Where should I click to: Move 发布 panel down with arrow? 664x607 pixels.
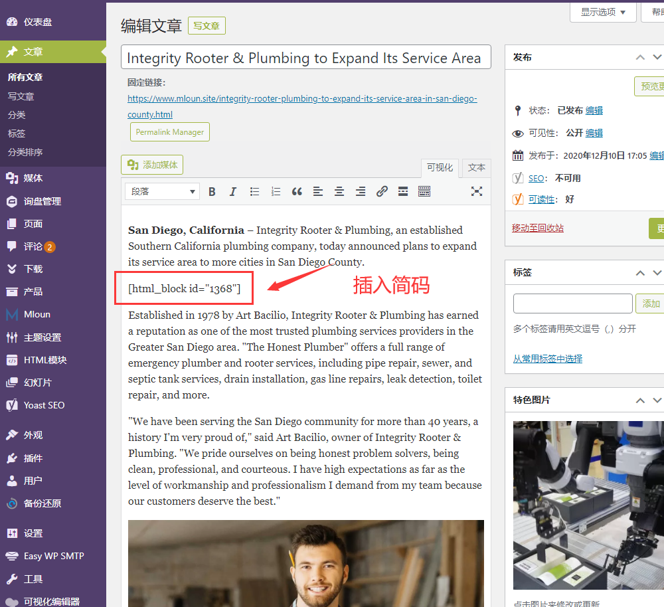657,58
